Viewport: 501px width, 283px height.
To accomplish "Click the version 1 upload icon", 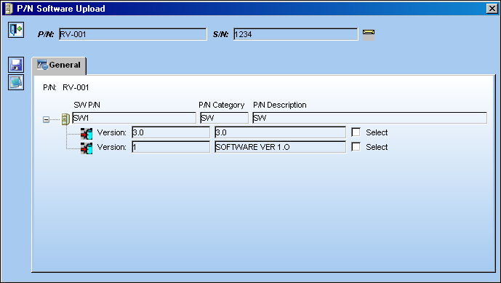I will pos(87,148).
